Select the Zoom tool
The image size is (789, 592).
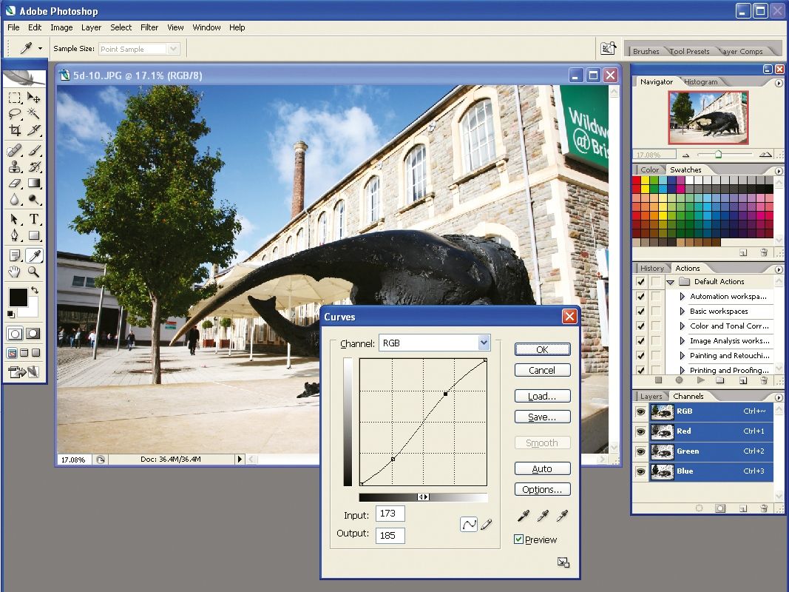coord(33,271)
